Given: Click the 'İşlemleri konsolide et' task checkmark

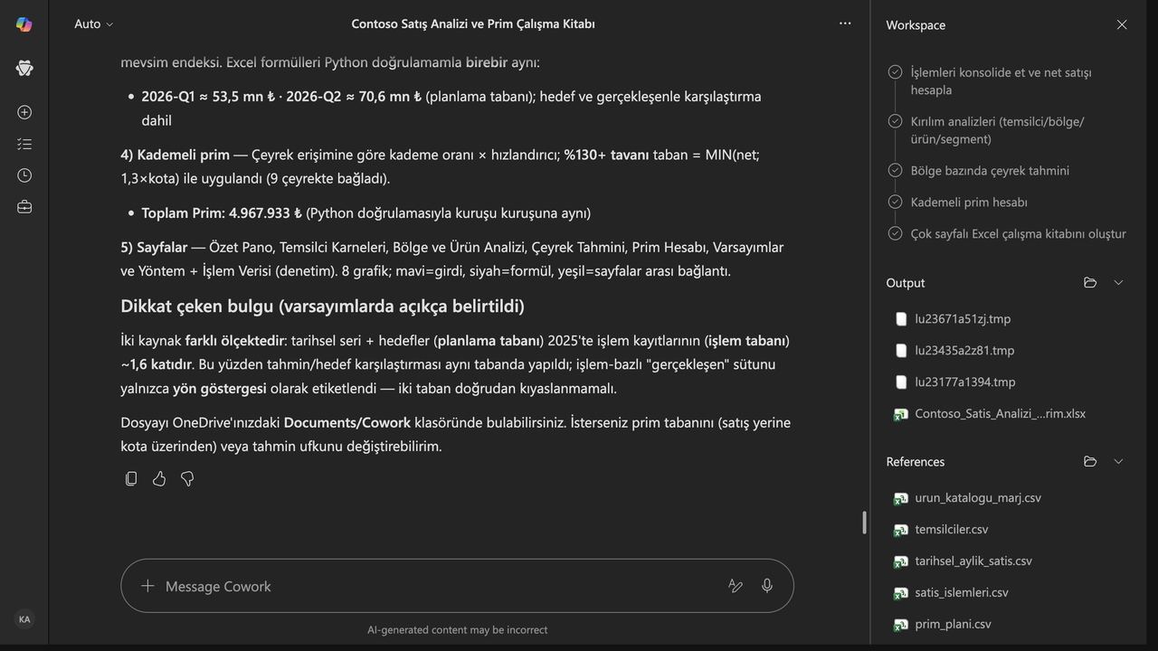Looking at the screenshot, I should 895,71.
